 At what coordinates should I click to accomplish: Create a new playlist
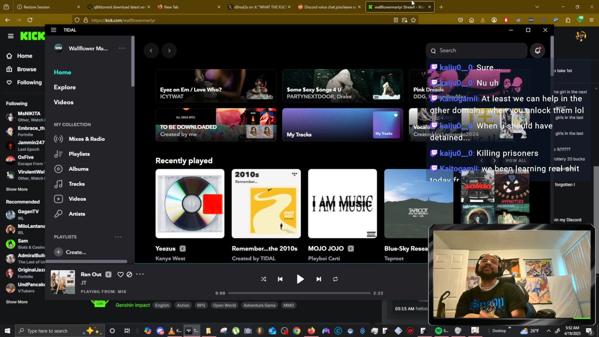click(x=70, y=252)
